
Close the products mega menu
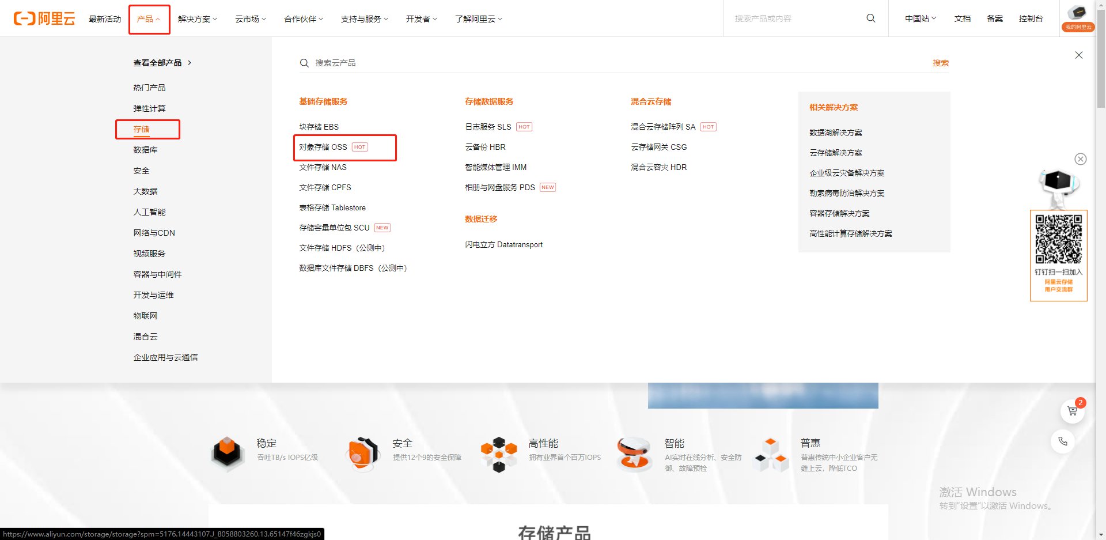pos(1079,55)
